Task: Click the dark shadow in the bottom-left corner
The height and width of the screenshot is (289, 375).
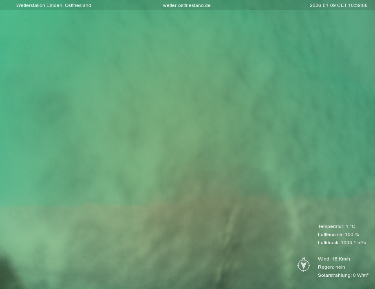Action: [8, 273]
